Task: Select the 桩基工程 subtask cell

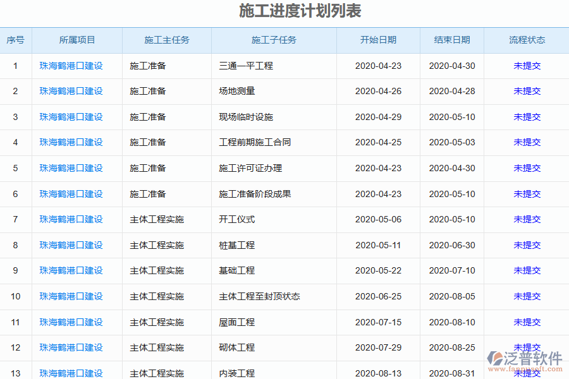Action: click(x=235, y=245)
